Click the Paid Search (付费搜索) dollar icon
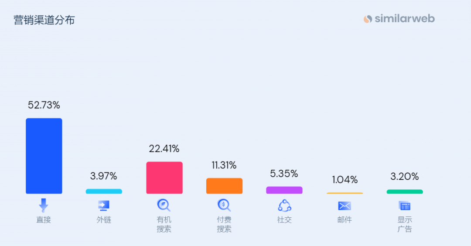This screenshot has width=471, height=246. coord(224,205)
